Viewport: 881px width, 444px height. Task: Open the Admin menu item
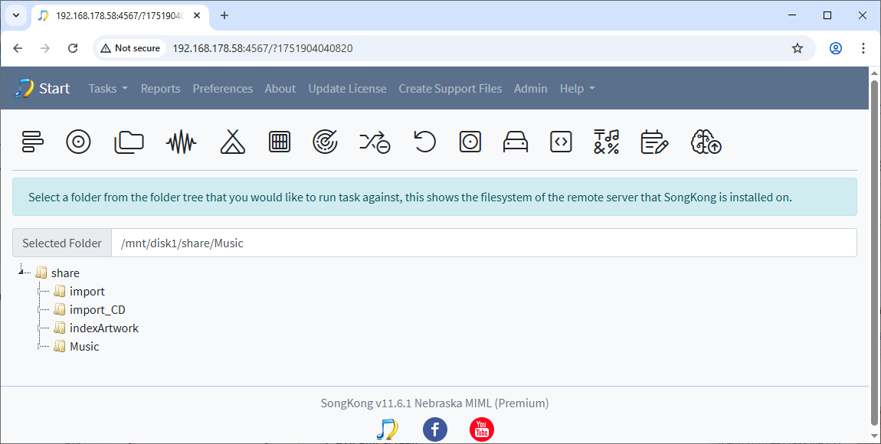(530, 89)
